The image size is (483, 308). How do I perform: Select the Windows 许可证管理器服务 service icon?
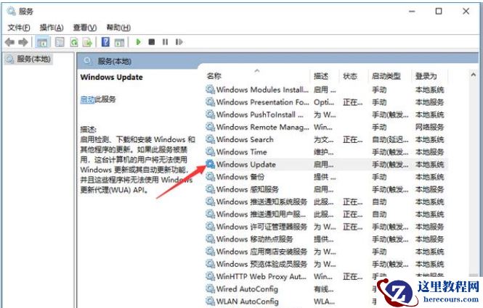point(211,226)
